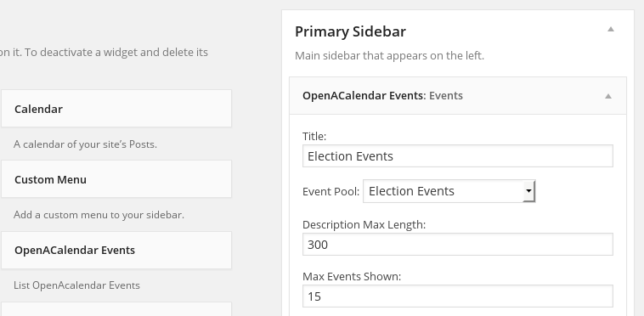644x316 pixels.
Task: Click the Add a custom menu description
Action: click(x=99, y=215)
